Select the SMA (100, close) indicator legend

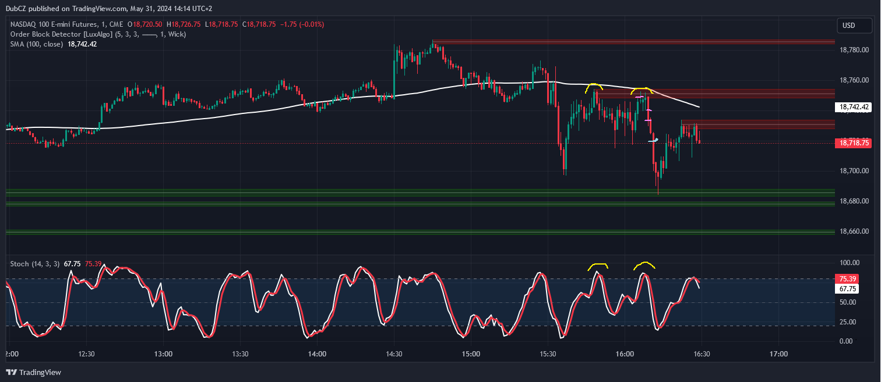(36, 44)
